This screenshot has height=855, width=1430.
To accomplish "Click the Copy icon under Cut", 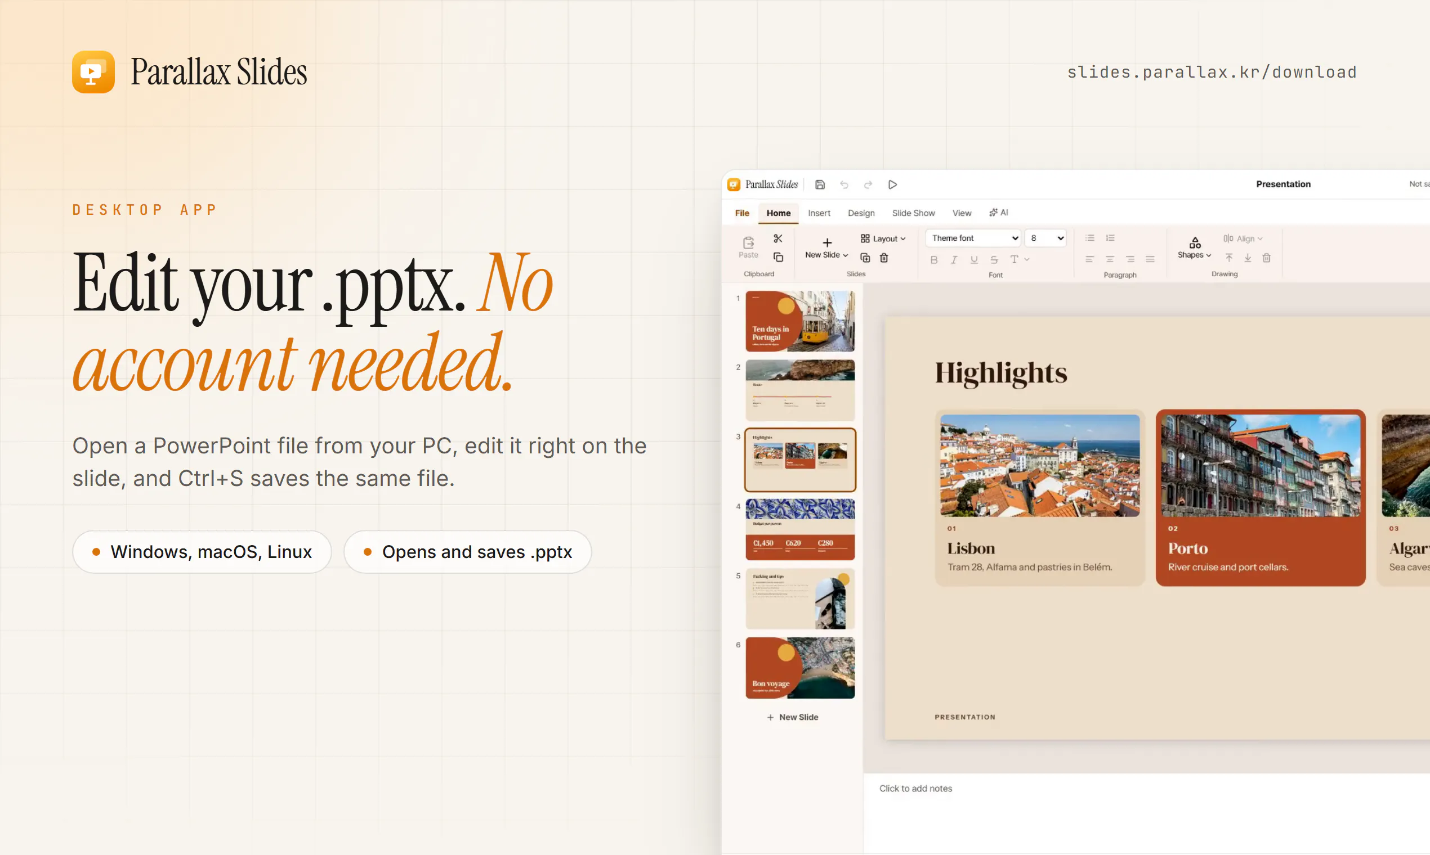I will tap(778, 257).
